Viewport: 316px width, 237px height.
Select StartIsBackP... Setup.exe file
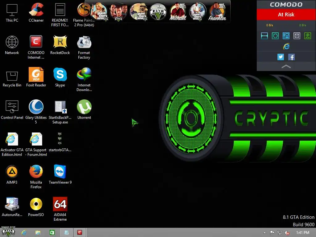click(60, 112)
